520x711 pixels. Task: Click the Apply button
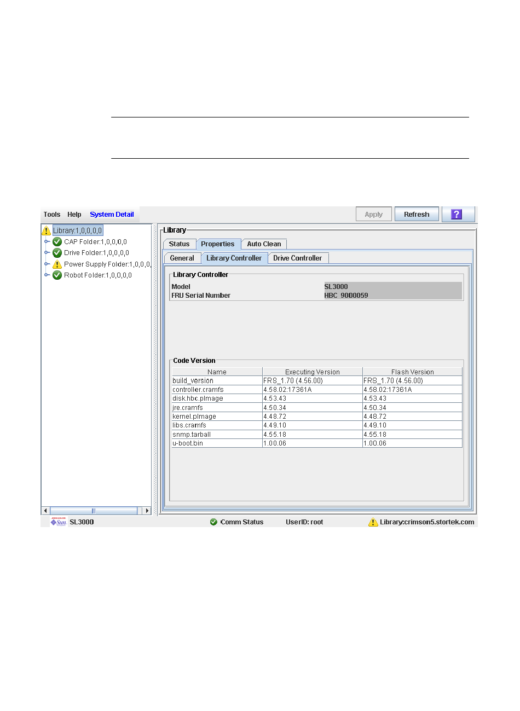374,215
